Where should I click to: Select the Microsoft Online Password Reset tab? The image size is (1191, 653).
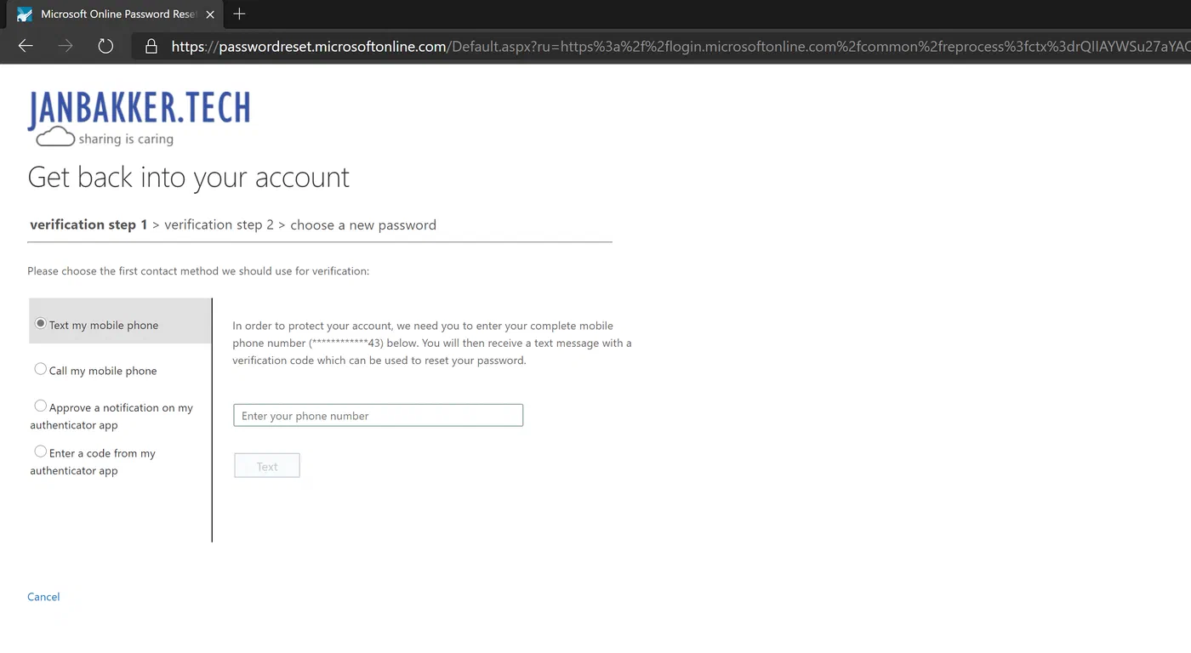[115, 14]
